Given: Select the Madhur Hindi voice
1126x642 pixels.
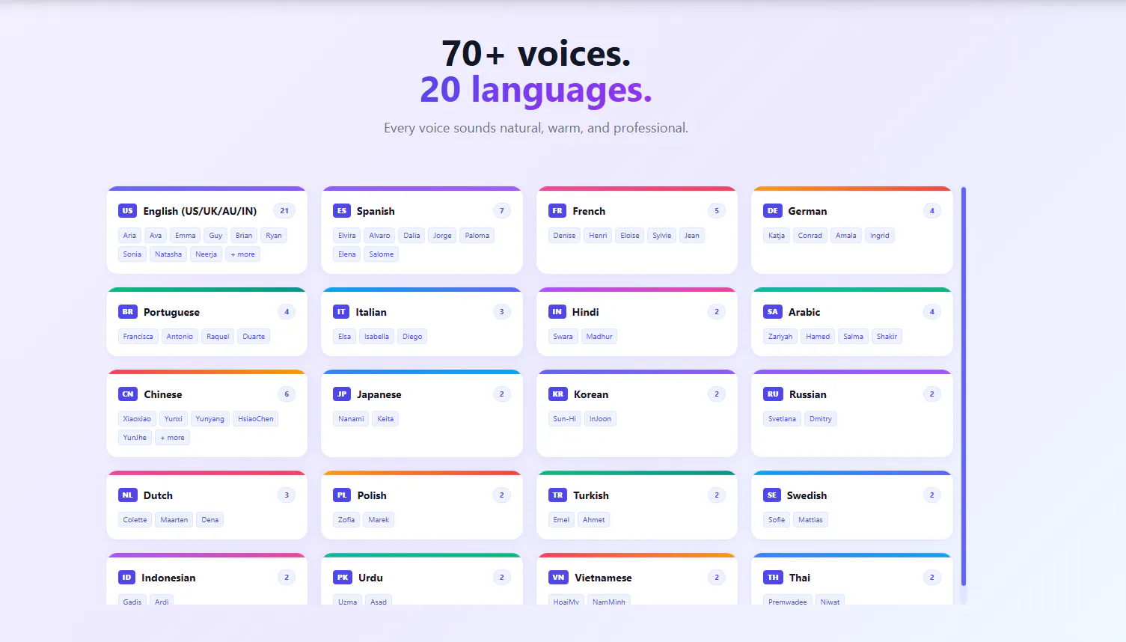Looking at the screenshot, I should pos(599,337).
